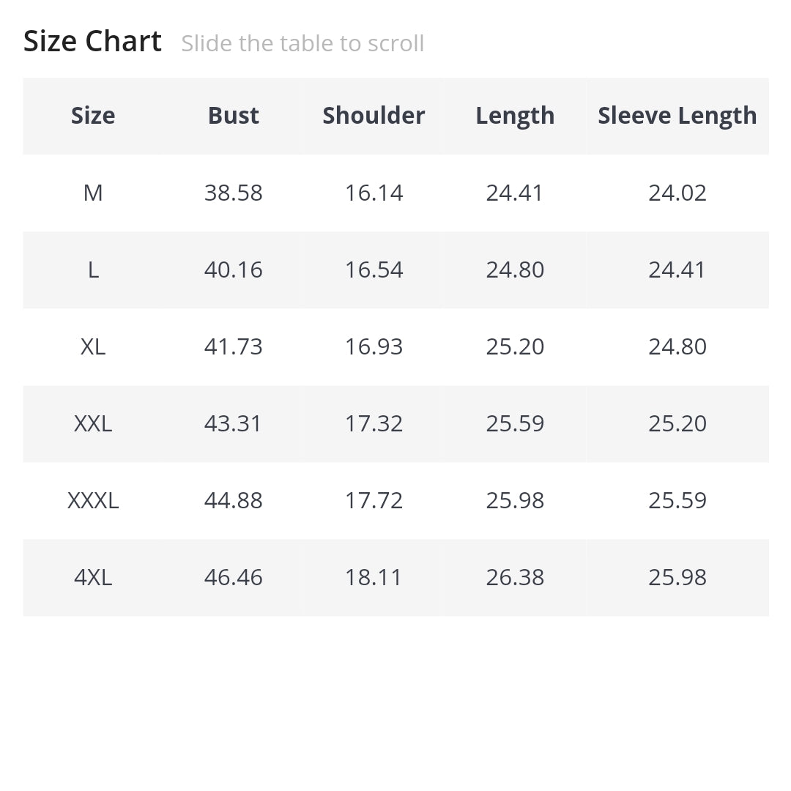Image resolution: width=791 pixels, height=791 pixels.
Task: Click bust value 38.58 for size M
Action: click(x=234, y=193)
